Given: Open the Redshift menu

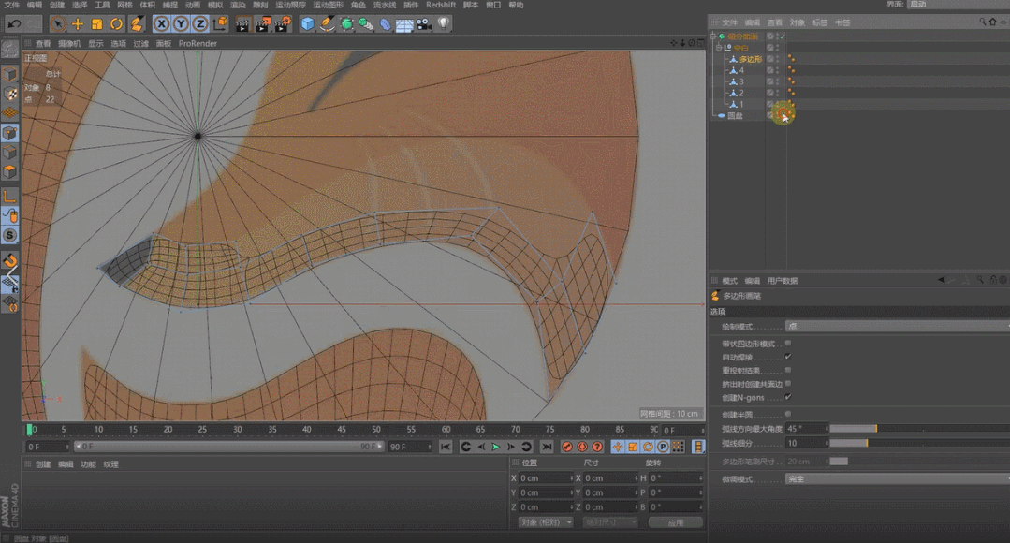Looking at the screenshot, I should pyautogui.click(x=440, y=5).
